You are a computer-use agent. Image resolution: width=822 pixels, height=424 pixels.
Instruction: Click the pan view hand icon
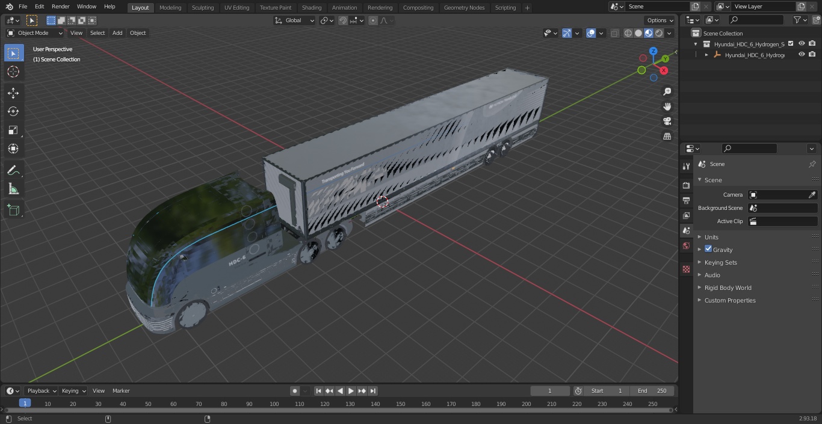[x=667, y=106]
